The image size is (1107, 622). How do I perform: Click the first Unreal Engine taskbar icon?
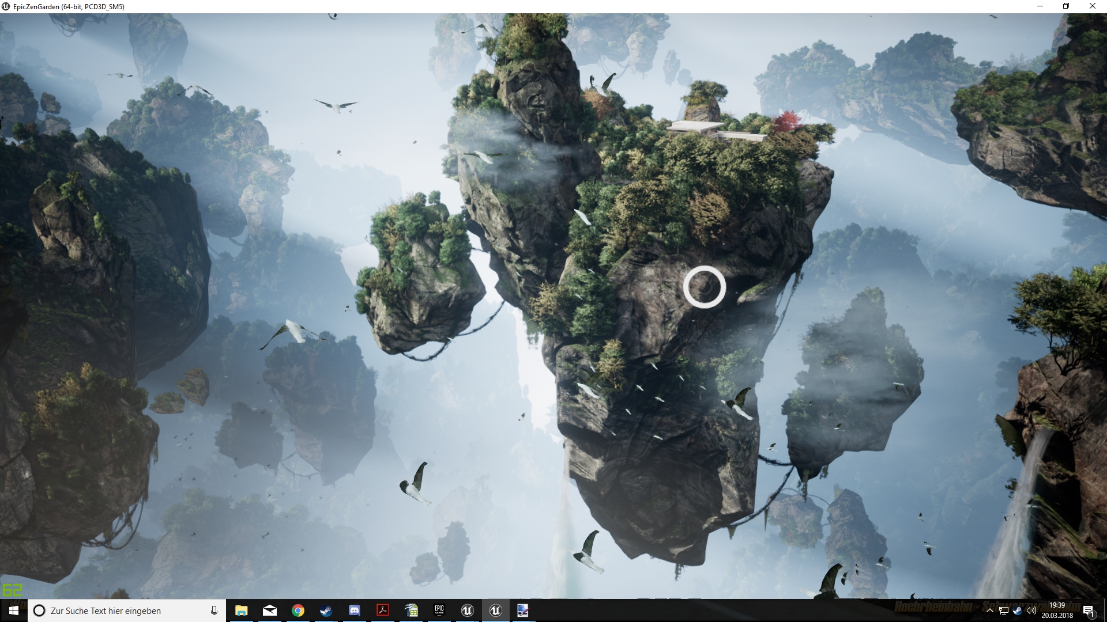467,610
